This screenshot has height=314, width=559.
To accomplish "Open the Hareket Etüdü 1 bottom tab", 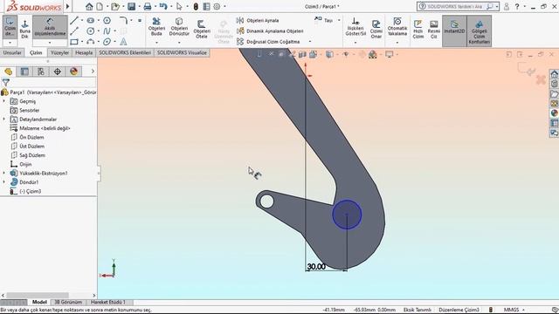I will tap(108, 302).
